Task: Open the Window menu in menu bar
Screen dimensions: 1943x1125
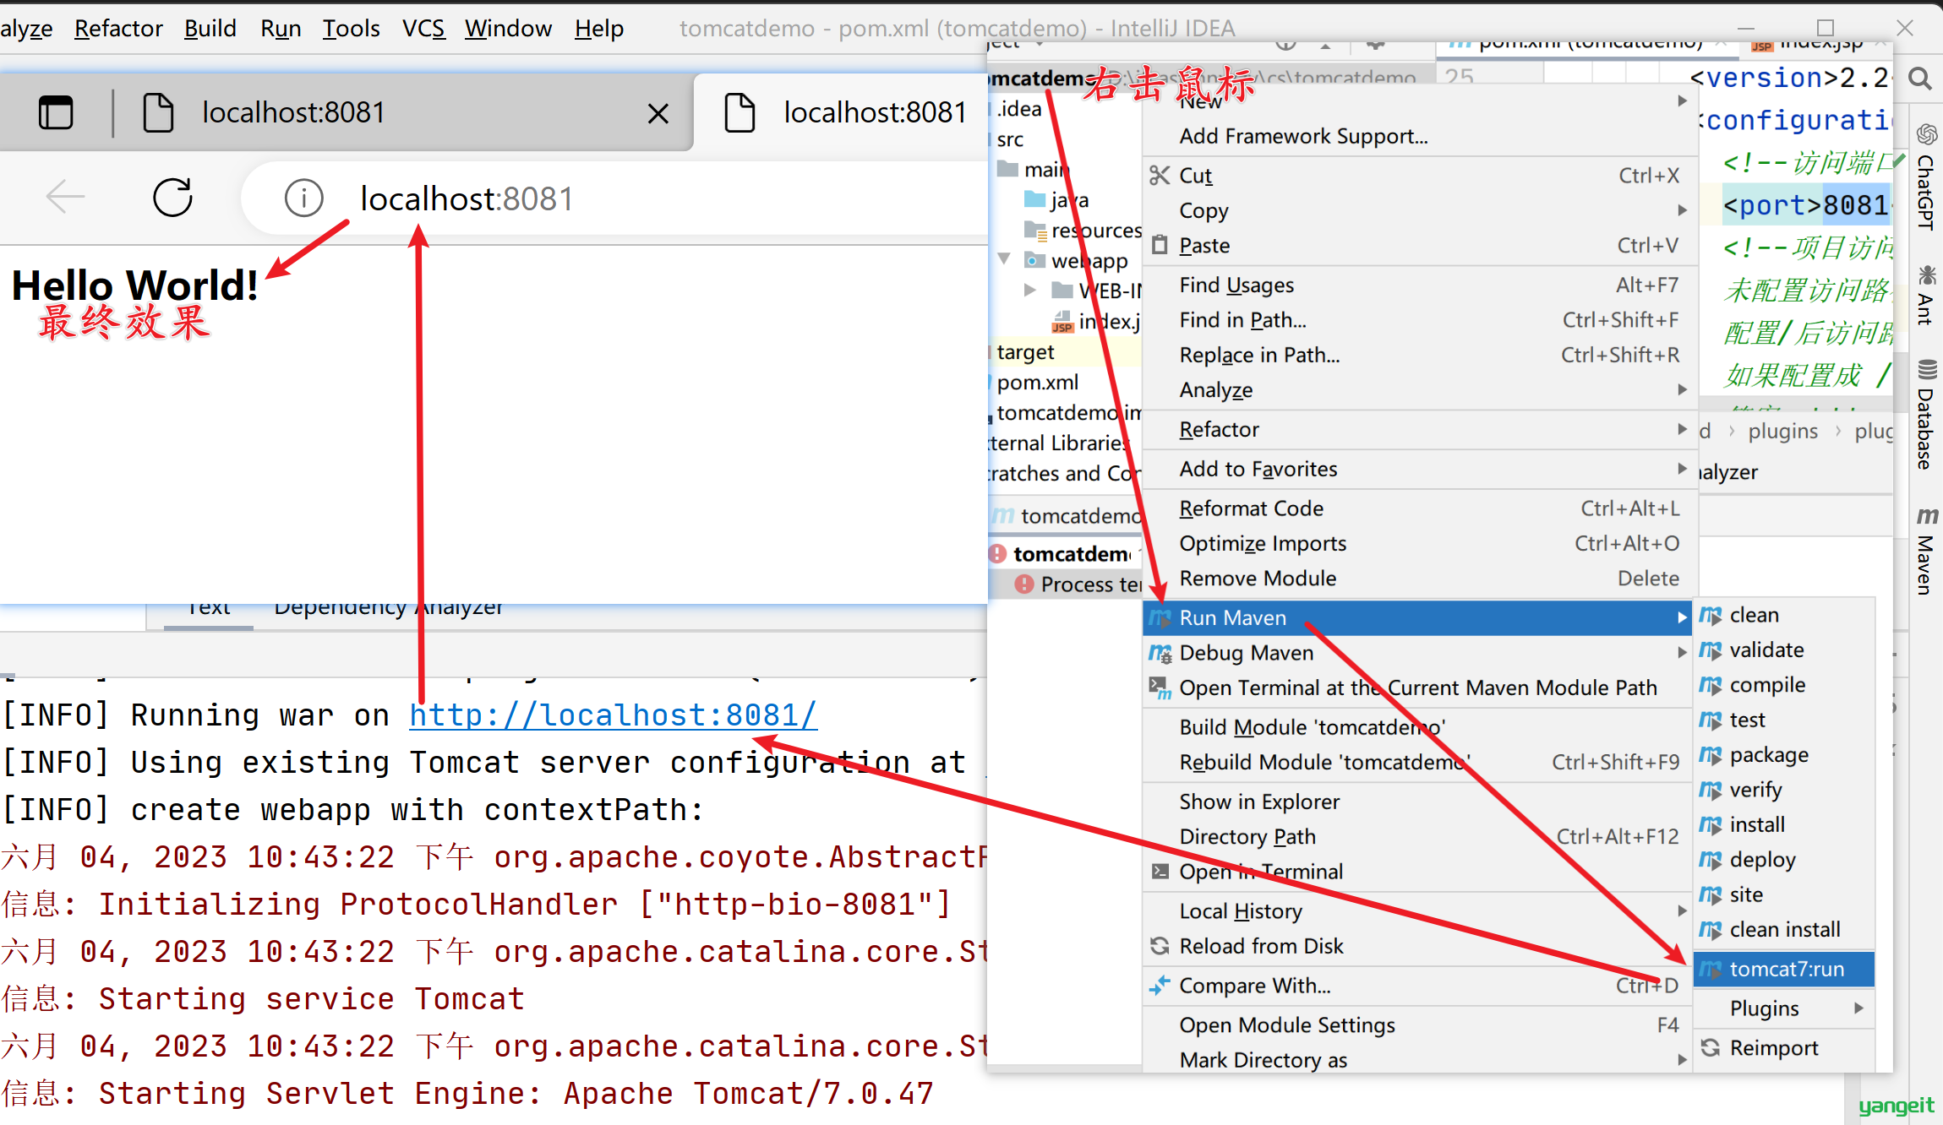Action: point(508,29)
